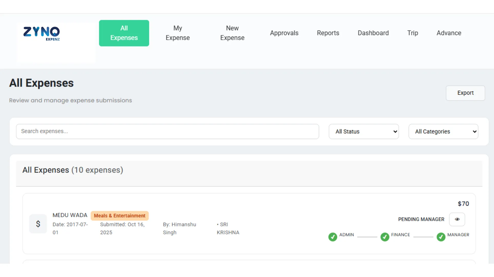
Task: Navigate to the Dashboard
Action: 373,33
